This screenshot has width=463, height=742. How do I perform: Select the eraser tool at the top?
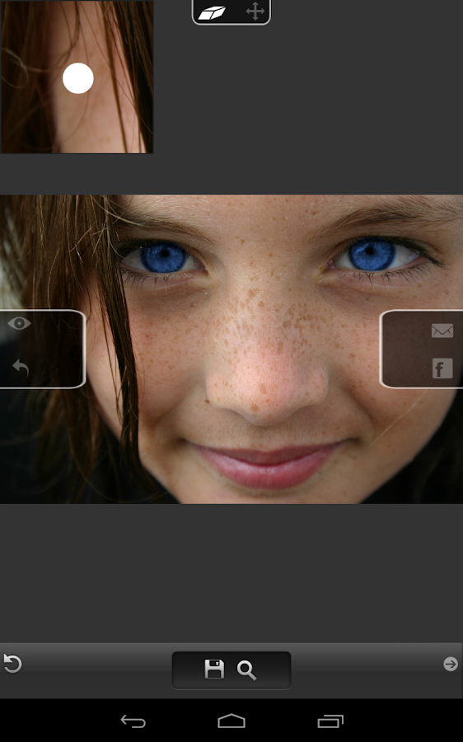tap(212, 12)
